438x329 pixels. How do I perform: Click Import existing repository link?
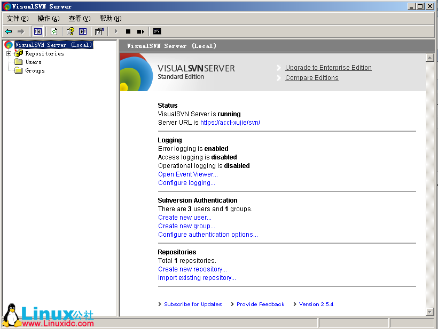pos(197,278)
